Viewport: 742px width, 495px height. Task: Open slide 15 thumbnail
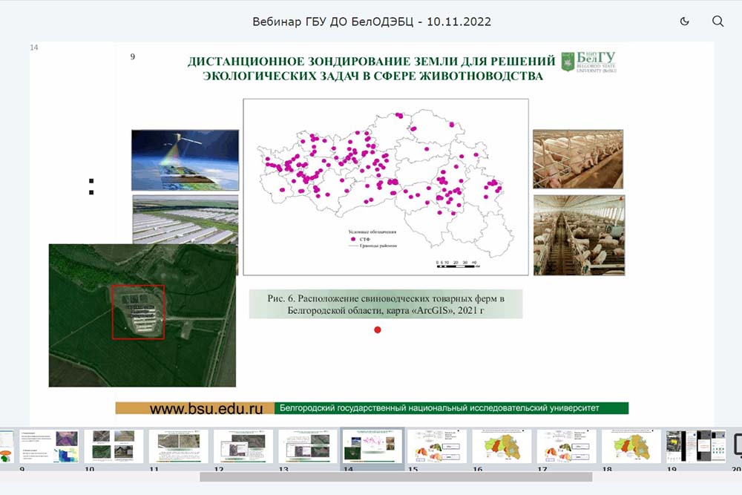437,447
